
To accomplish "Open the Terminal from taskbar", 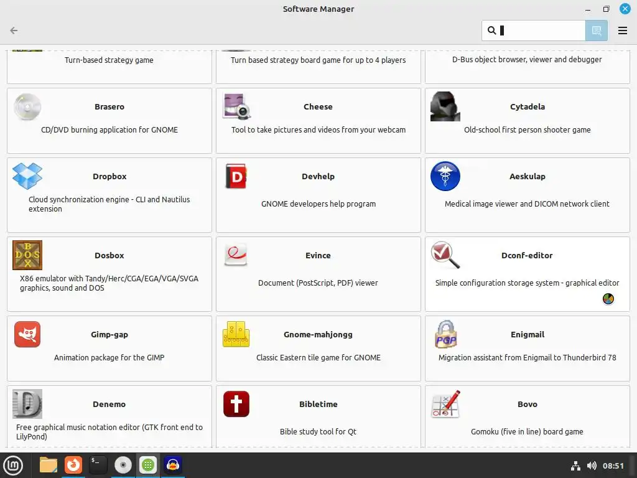I will pyautogui.click(x=98, y=465).
